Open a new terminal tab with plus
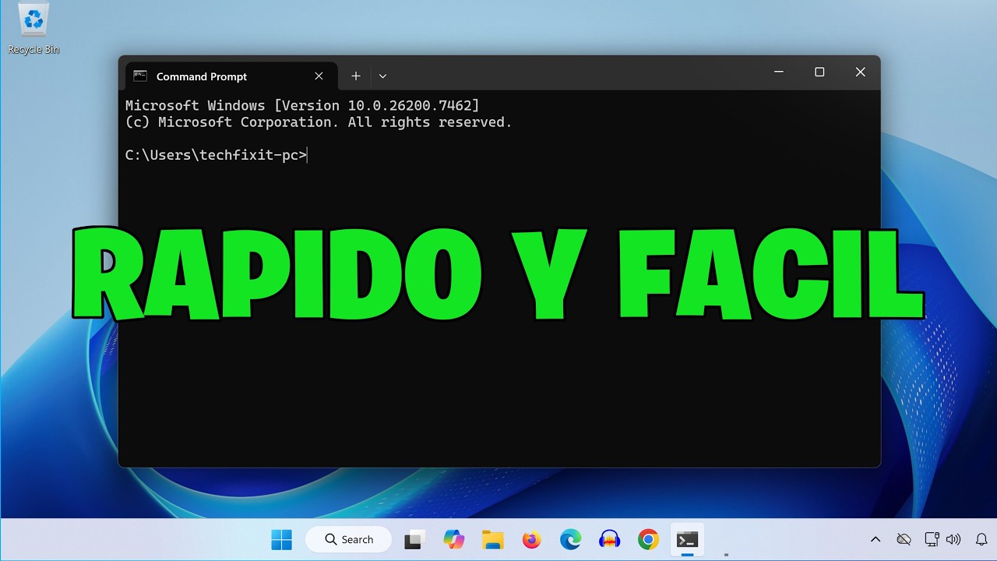Screen dimensions: 997x561 [x=355, y=76]
